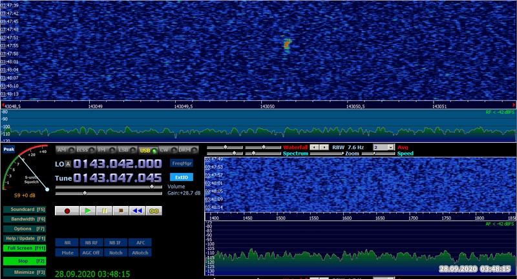The width and height of the screenshot is (517, 279).
Task: Click the FreqMgr button
Action: [181, 163]
